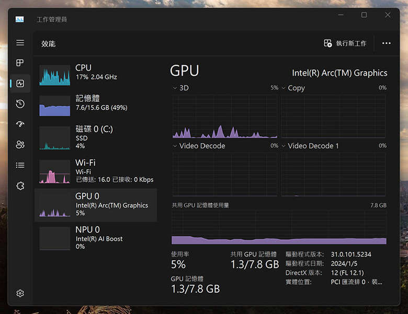Open the three-dot more options menu

387,43
